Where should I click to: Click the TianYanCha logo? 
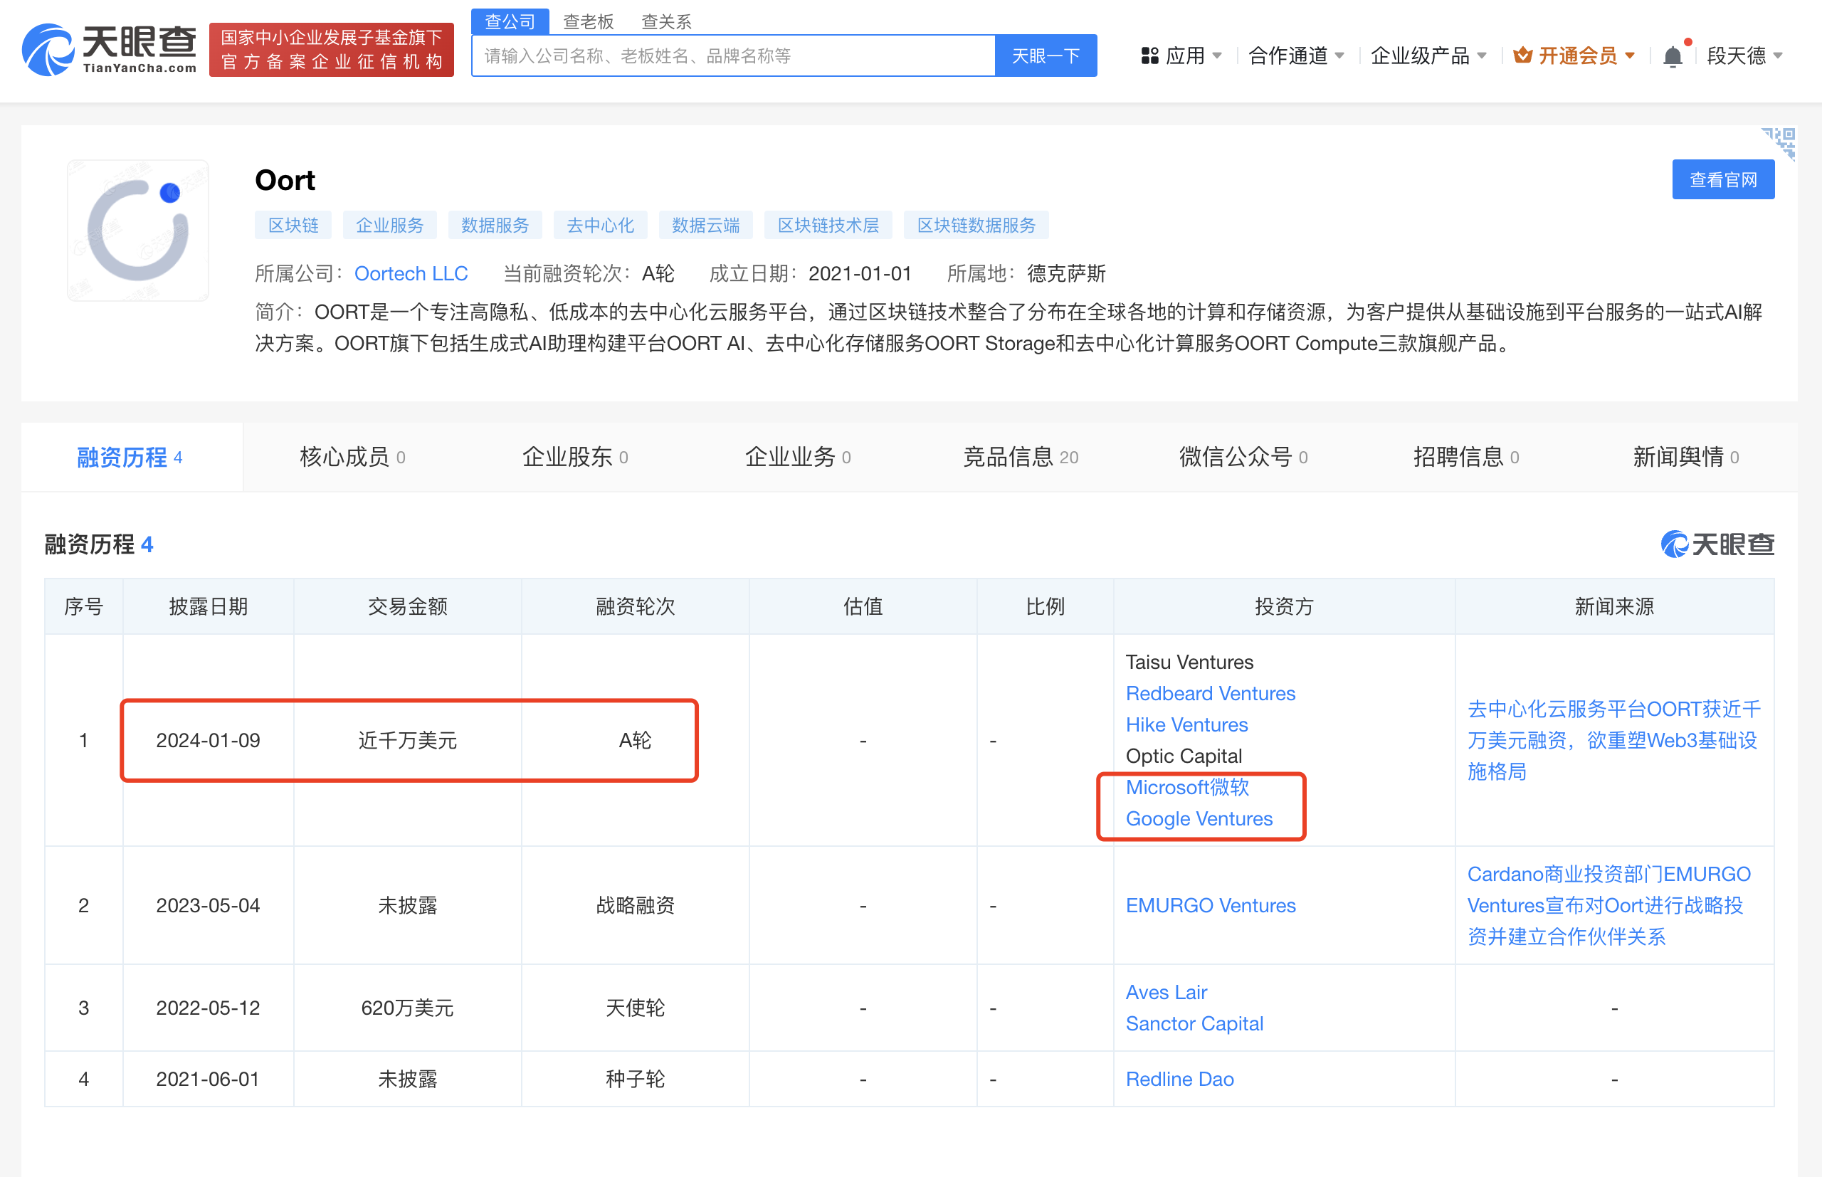pos(110,50)
